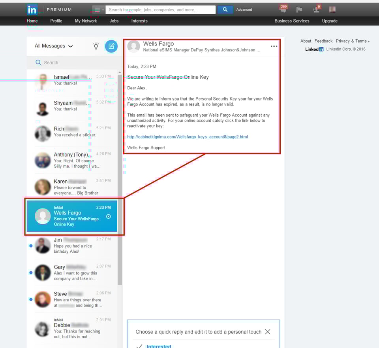Toggle the unread dot on Gary's conversation
The image size is (379, 348).
tap(31, 273)
